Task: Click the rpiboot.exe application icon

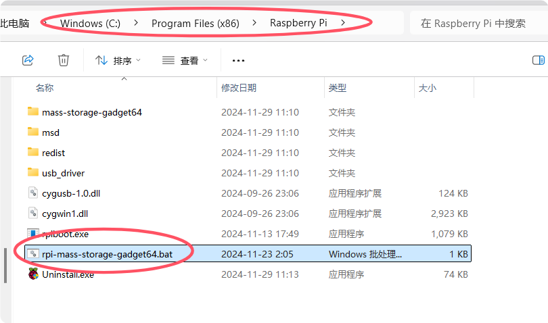Action: click(33, 234)
